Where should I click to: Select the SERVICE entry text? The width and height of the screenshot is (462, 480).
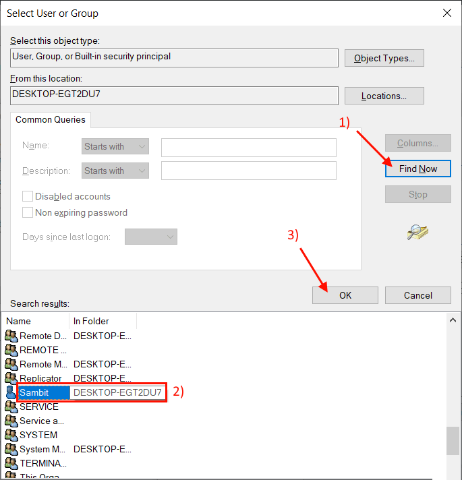[39, 407]
